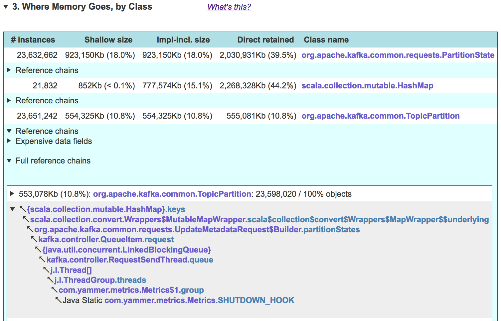
Task: Expand the 553,078Kb TopicPartition chain entry
Action: tap(12, 194)
